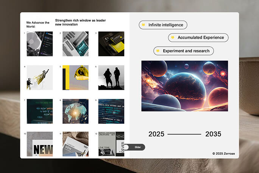
Task: Select the Infinite intelligence pill
Action: coord(163,25)
